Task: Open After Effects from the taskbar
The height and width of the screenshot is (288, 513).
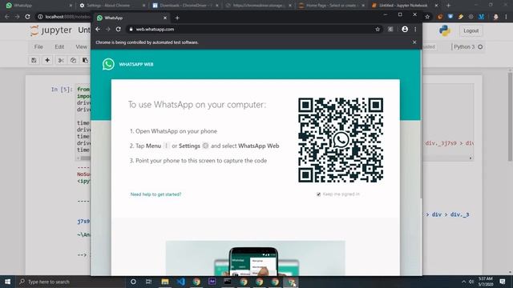Action: pos(212,282)
